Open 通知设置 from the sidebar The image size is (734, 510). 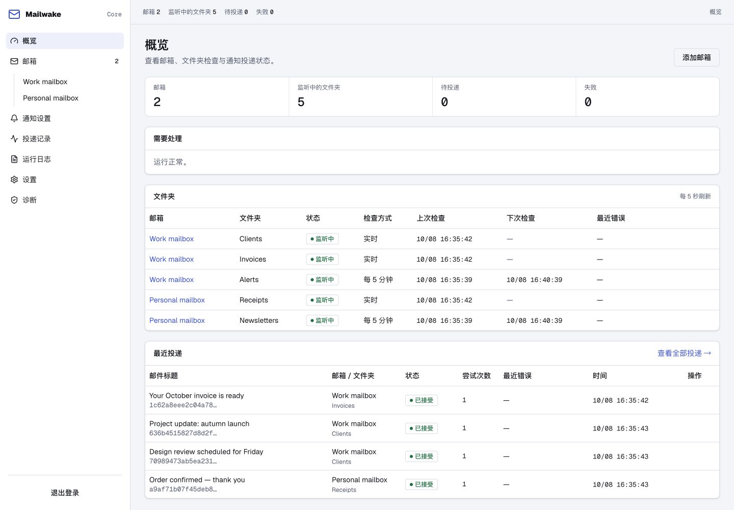[x=65, y=118]
